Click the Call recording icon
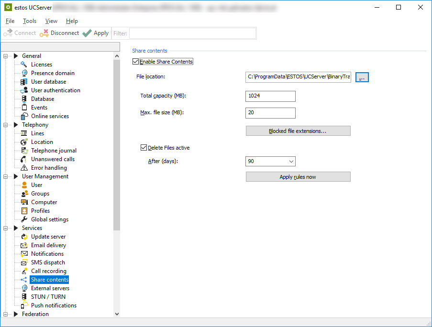The width and height of the screenshot is (432, 327). pos(24,271)
